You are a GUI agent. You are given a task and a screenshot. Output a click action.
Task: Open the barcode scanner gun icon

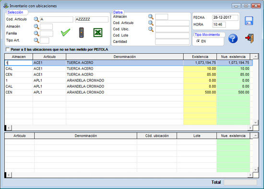pos(81,33)
